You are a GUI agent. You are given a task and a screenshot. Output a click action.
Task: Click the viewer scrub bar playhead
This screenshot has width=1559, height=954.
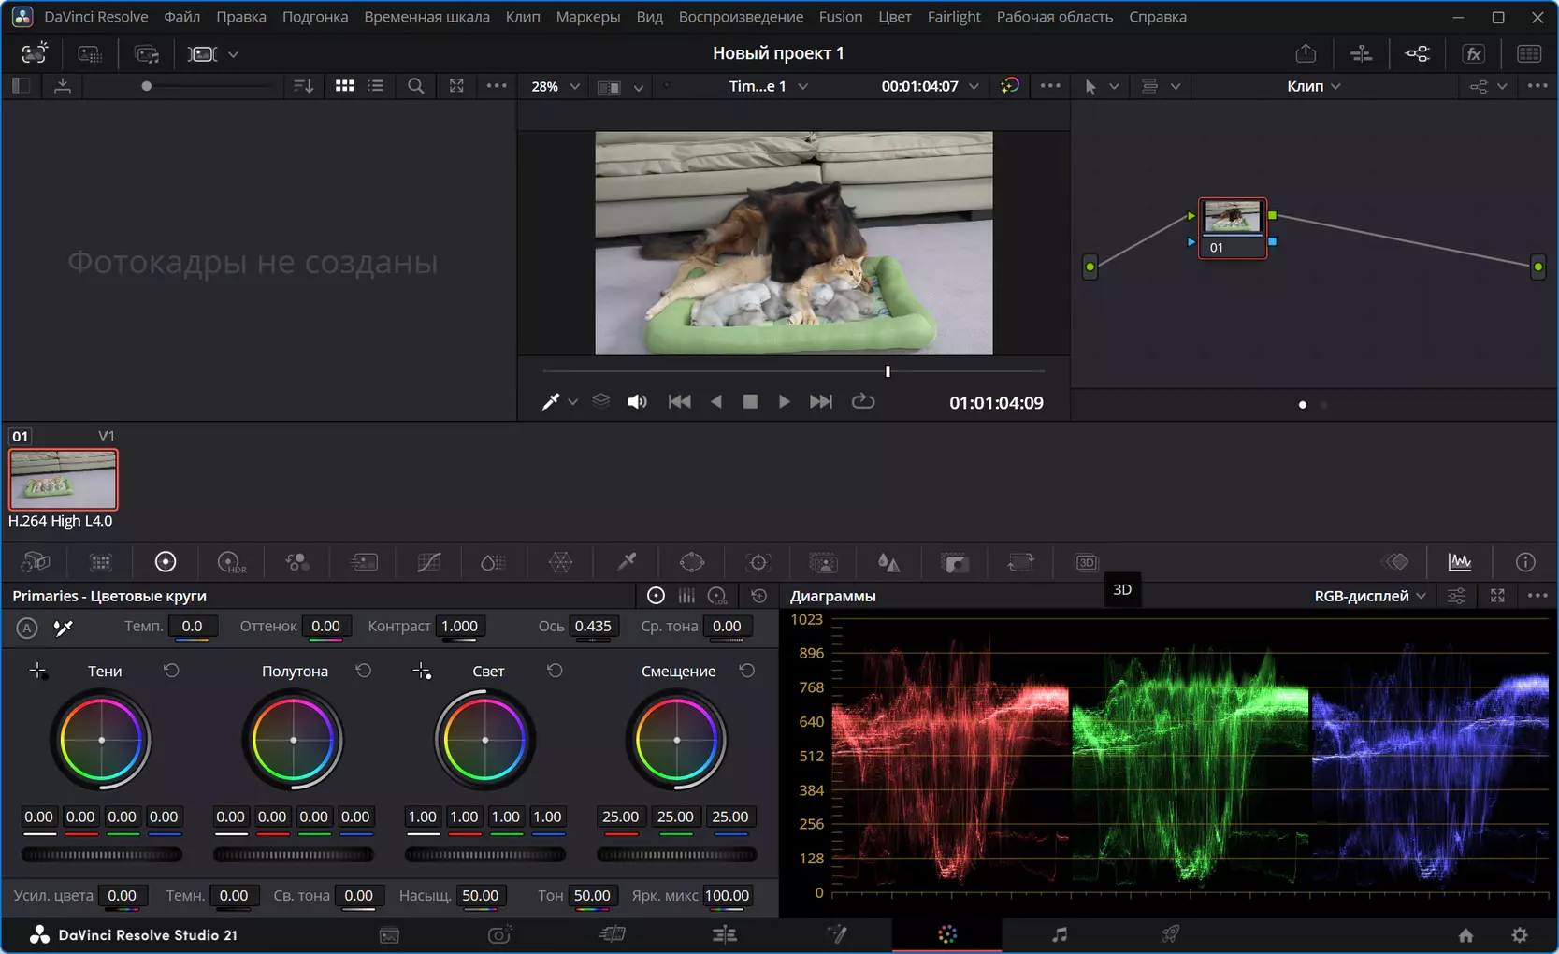point(888,371)
